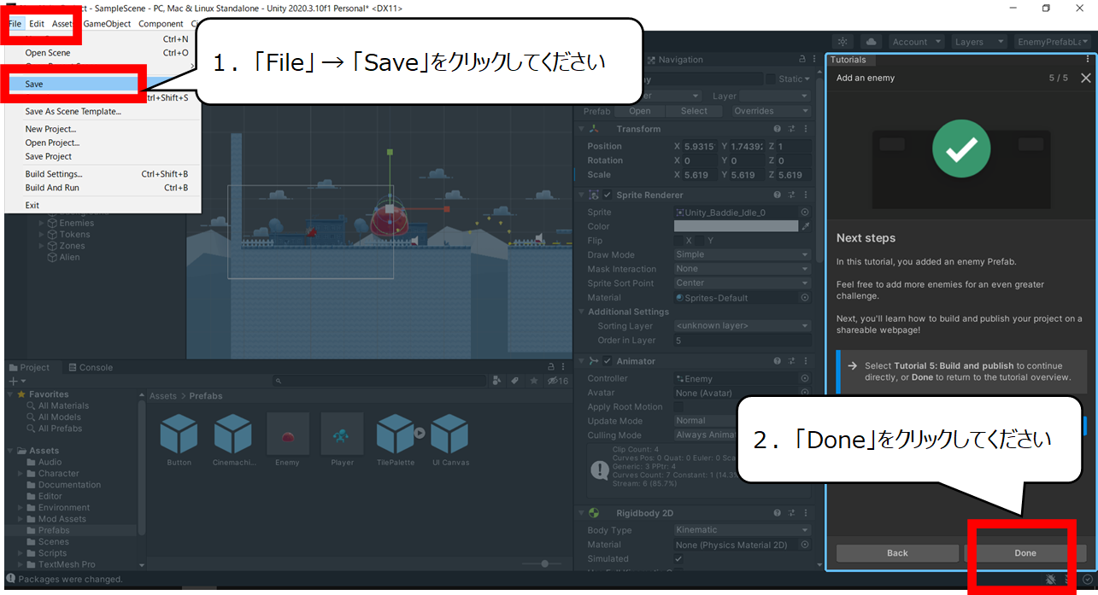Open Rigidbody 2D three-dot menu
Screen dimensions: 1098x595
(806, 513)
